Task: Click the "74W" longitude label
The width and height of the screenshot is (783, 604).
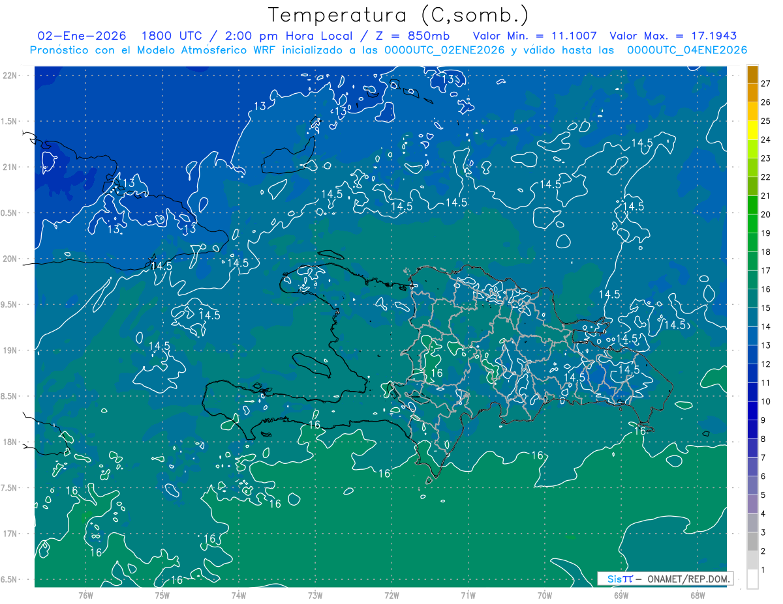Action: point(239,596)
